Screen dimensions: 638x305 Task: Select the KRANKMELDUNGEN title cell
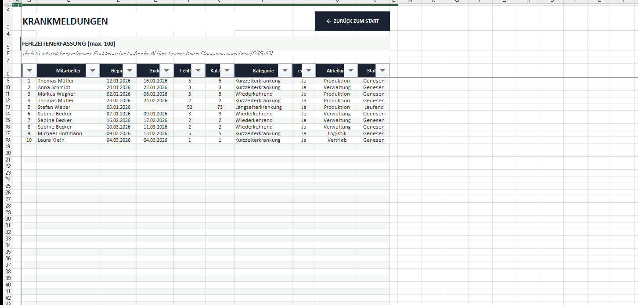(x=65, y=22)
